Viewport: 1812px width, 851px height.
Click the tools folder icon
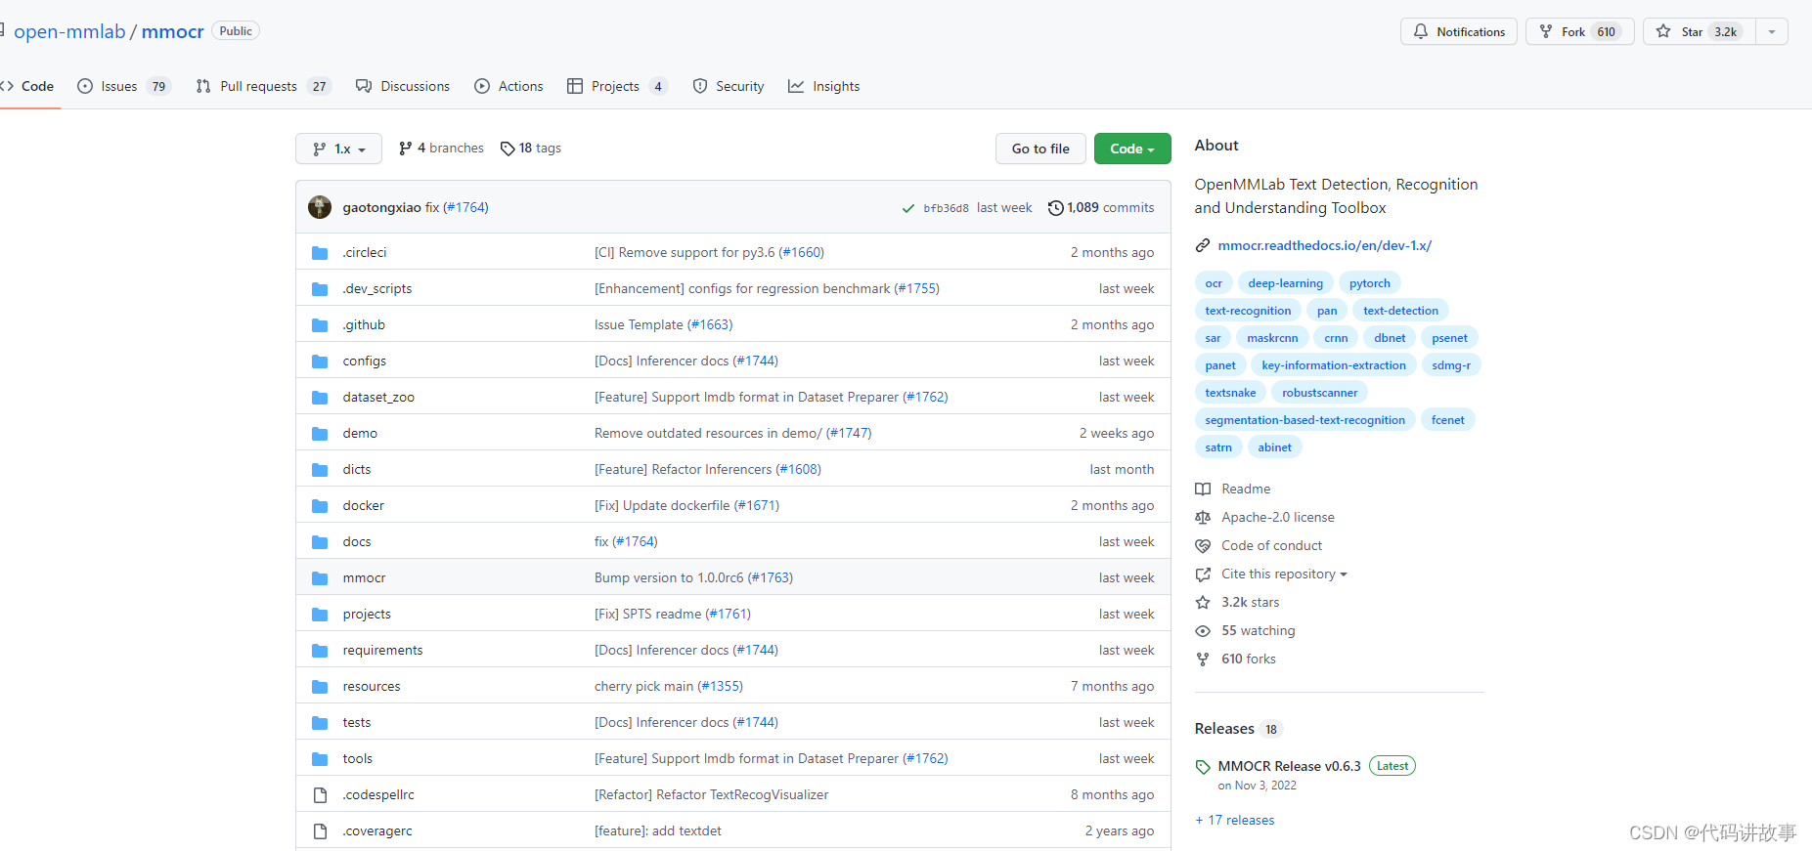click(320, 758)
